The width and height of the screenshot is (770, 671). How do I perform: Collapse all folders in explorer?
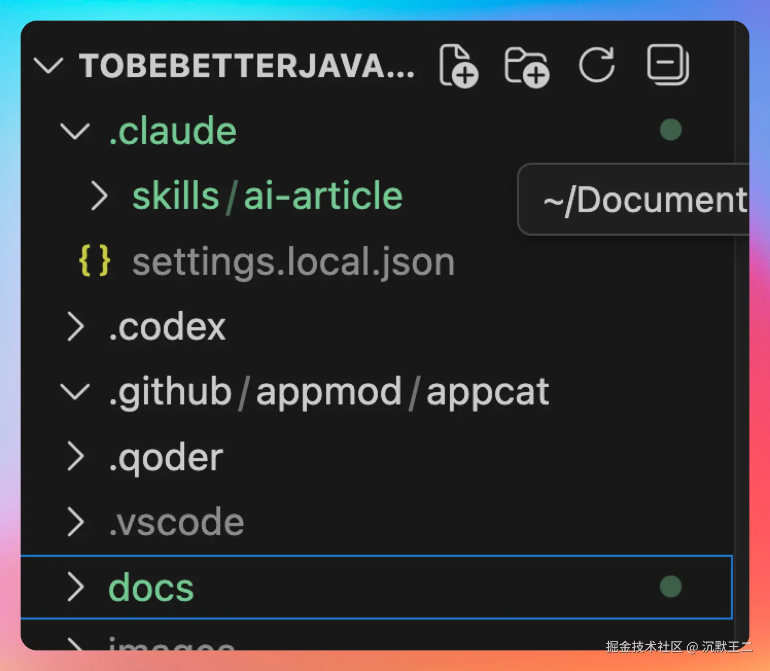(x=668, y=65)
